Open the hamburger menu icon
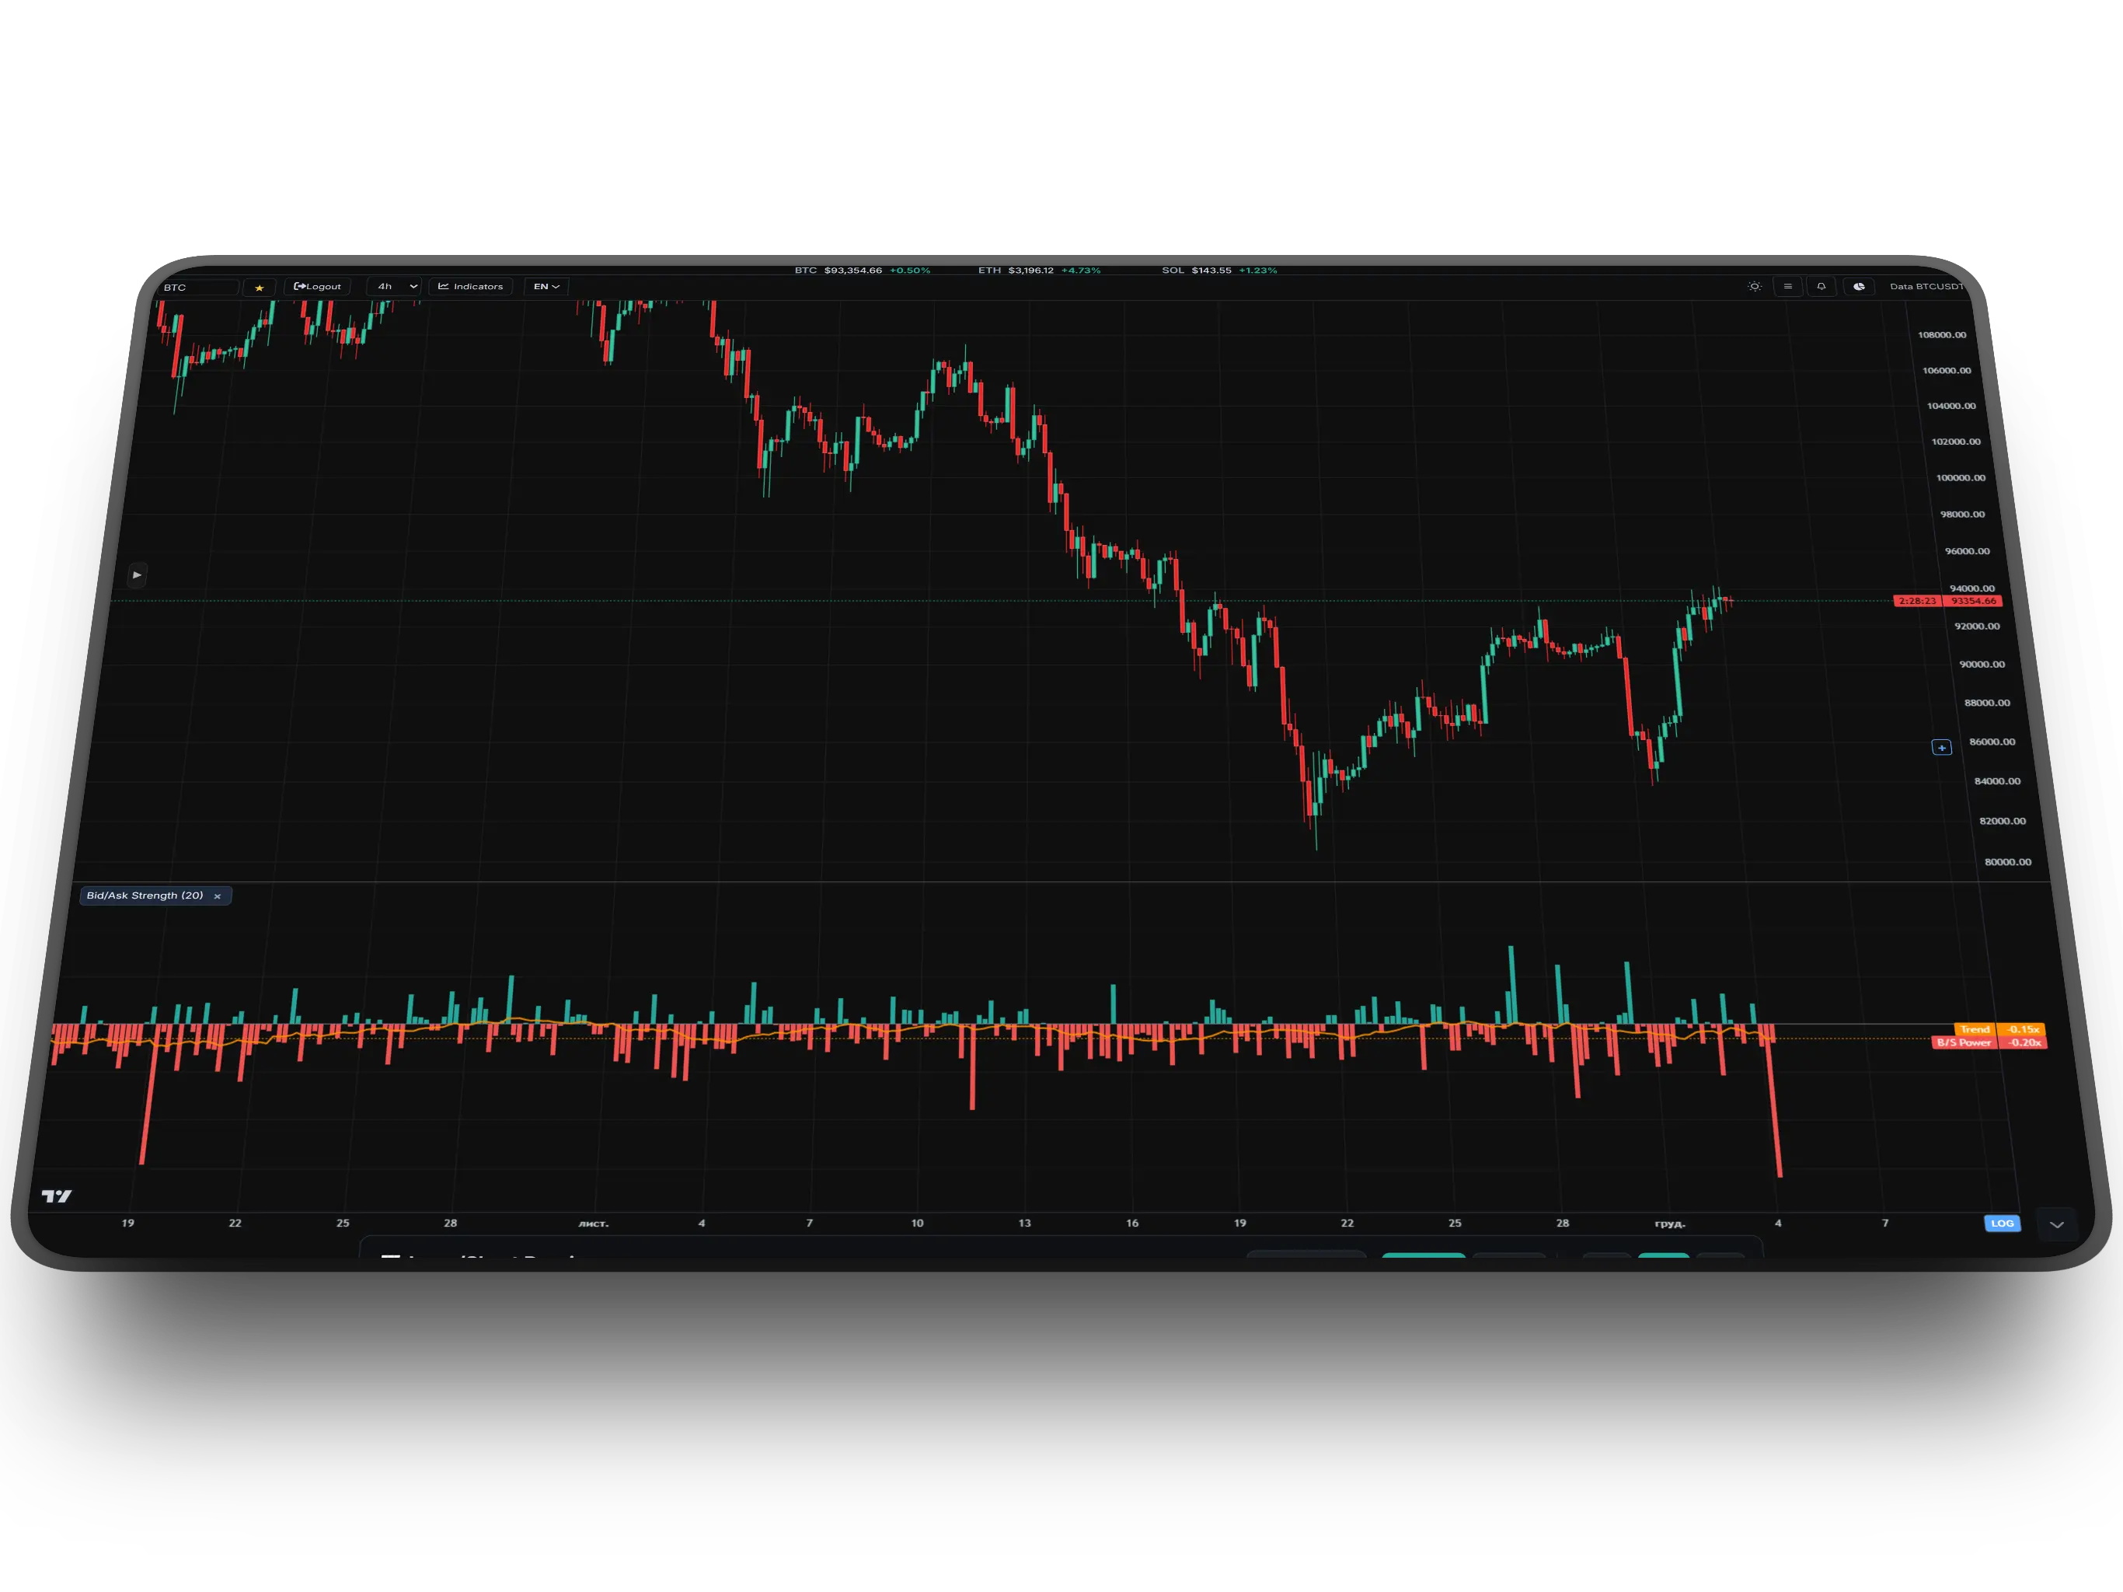The image size is (2123, 1592). point(1787,286)
